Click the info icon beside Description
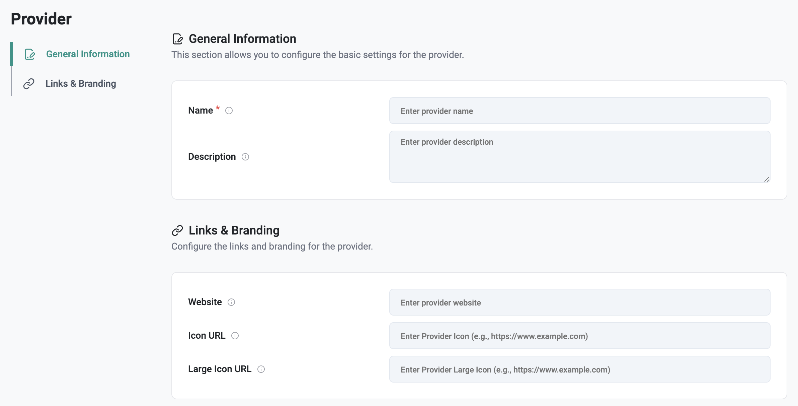798x406 pixels. click(x=245, y=157)
